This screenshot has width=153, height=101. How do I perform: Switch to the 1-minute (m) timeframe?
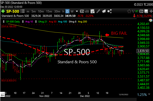pos(28,11)
